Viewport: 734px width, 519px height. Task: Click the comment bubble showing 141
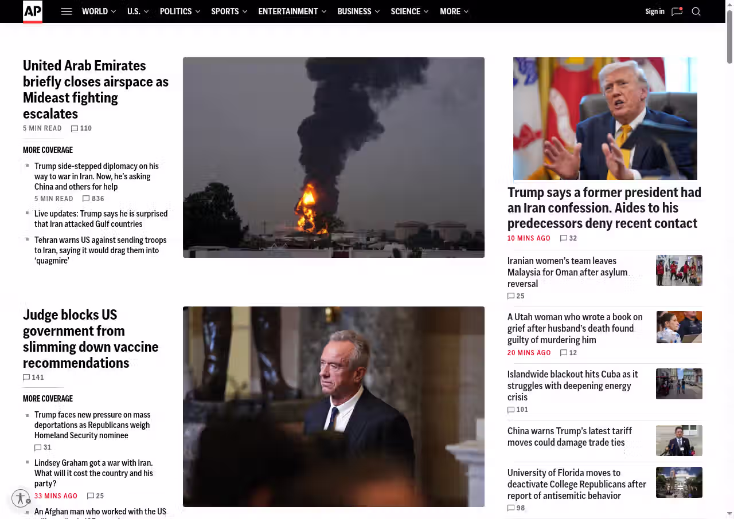click(26, 378)
